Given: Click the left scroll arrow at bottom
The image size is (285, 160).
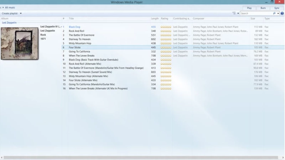Looking at the screenshot, I should point(2,158).
